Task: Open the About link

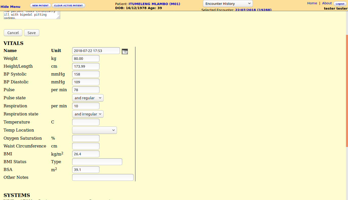Action: pyautogui.click(x=327, y=3)
